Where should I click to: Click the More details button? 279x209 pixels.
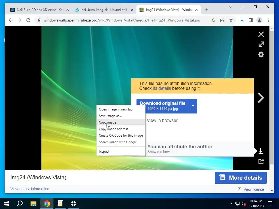tap(241, 178)
